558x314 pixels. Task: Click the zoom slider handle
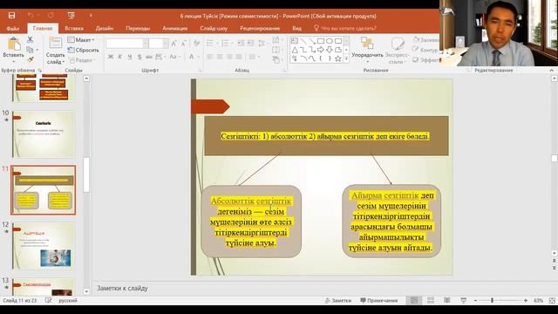click(492, 300)
